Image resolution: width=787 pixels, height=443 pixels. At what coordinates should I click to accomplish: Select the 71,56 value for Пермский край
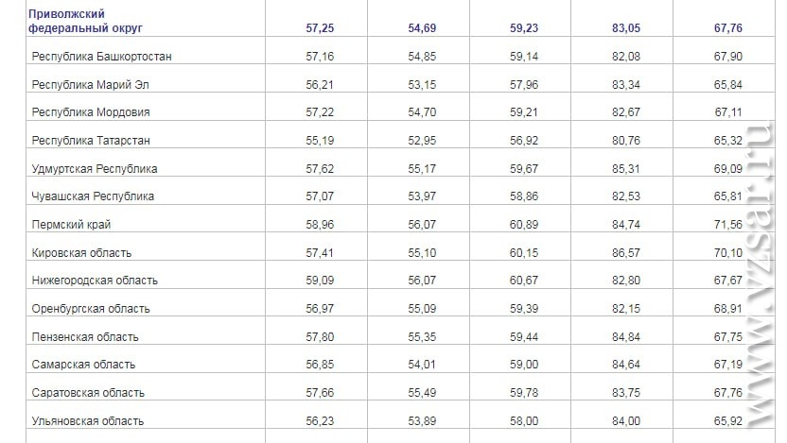727,225
